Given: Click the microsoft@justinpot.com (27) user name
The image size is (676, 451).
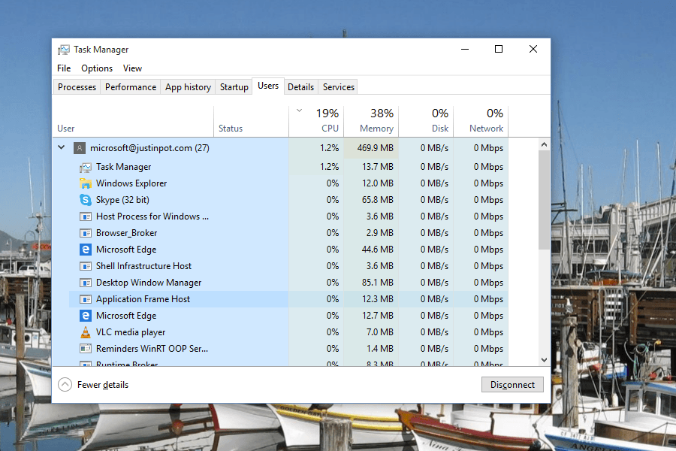Looking at the screenshot, I should tap(149, 148).
